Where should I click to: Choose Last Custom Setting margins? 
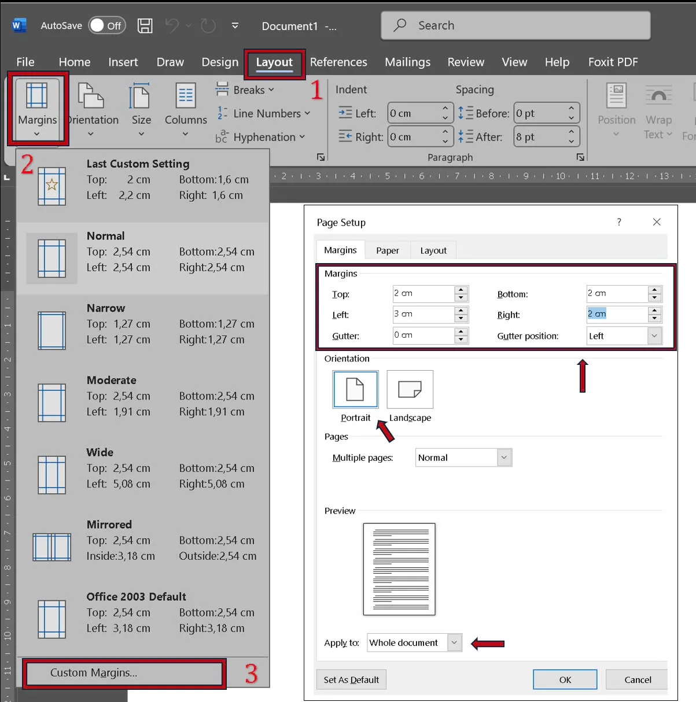point(143,186)
